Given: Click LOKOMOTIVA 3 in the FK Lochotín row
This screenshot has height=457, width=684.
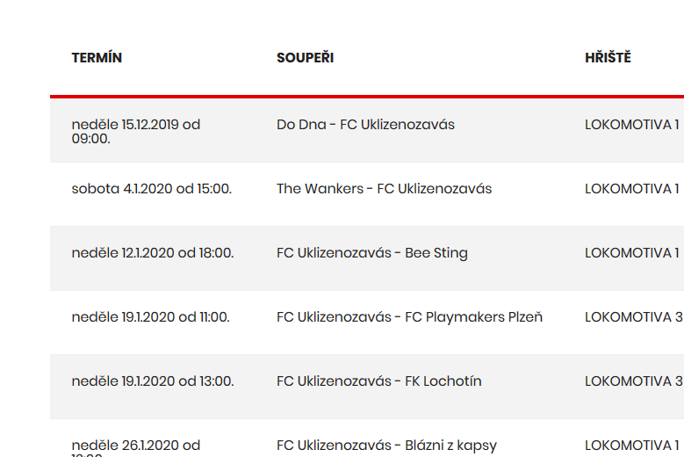Looking at the screenshot, I should coord(634,381).
